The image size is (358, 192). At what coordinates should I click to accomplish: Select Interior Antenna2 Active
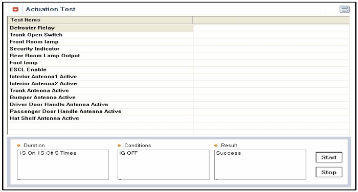point(100,84)
